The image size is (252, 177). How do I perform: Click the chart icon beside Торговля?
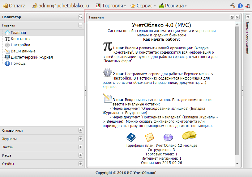point(98,6)
